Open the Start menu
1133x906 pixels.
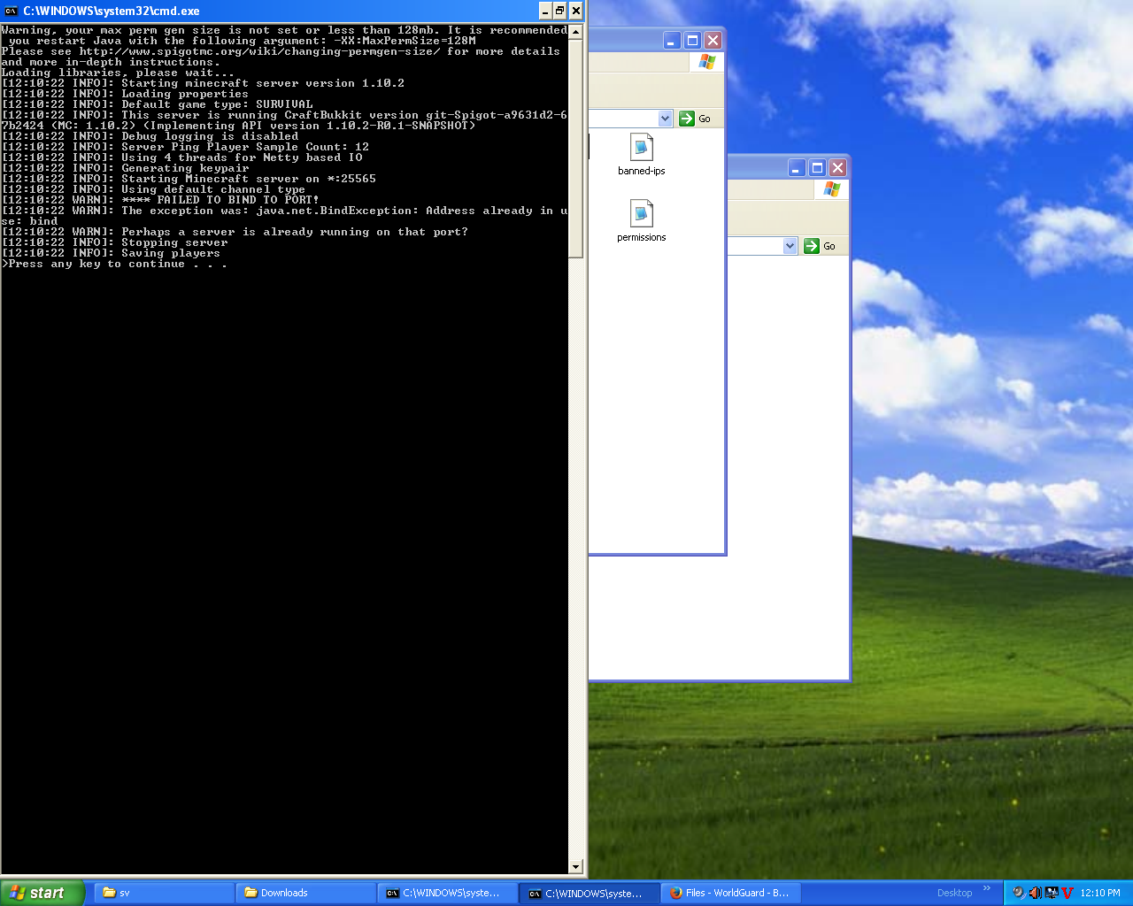pos(42,893)
